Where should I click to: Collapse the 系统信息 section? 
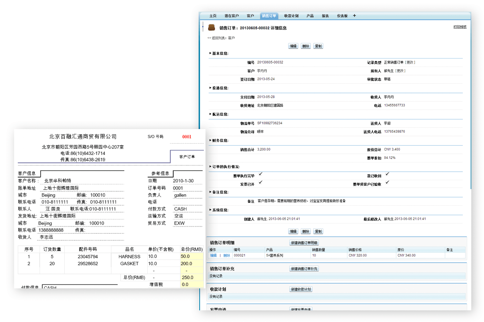(210, 210)
